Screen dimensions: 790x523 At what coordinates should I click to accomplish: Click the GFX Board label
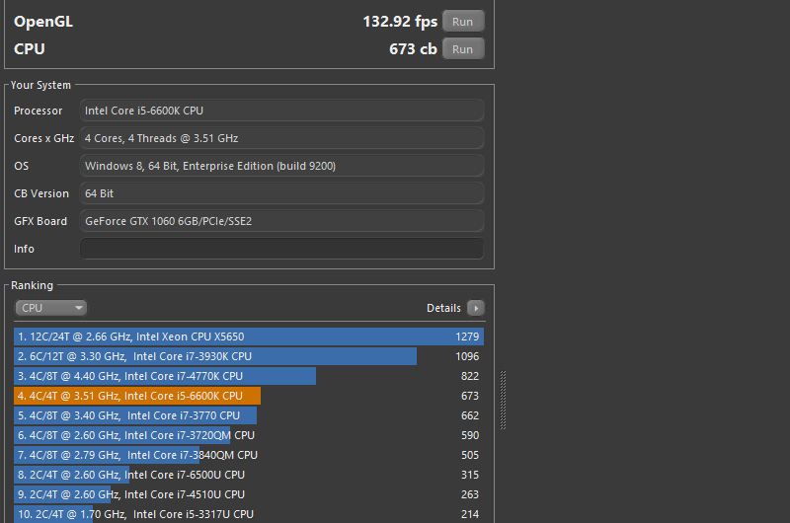click(40, 221)
